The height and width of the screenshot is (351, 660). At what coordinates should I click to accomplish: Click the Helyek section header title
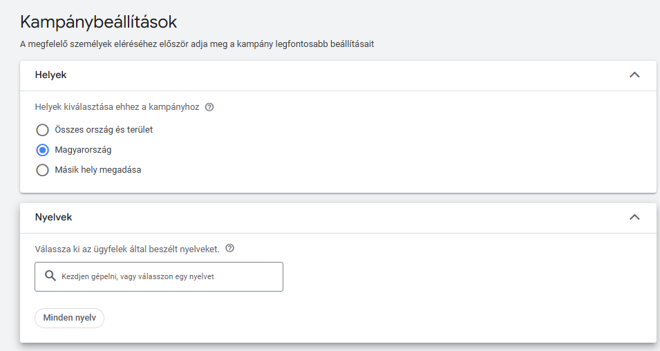coord(50,75)
